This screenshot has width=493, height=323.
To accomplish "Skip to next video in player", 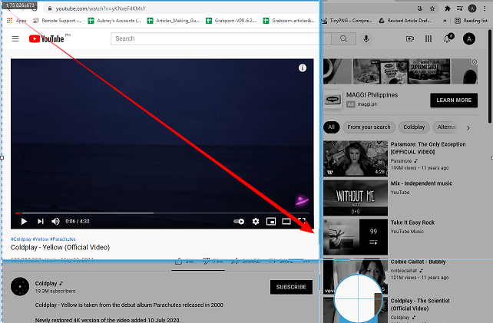I will 41,221.
